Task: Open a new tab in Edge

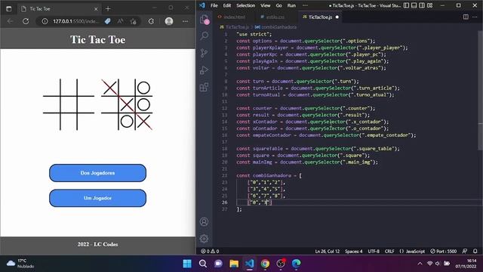Action: 108,9
